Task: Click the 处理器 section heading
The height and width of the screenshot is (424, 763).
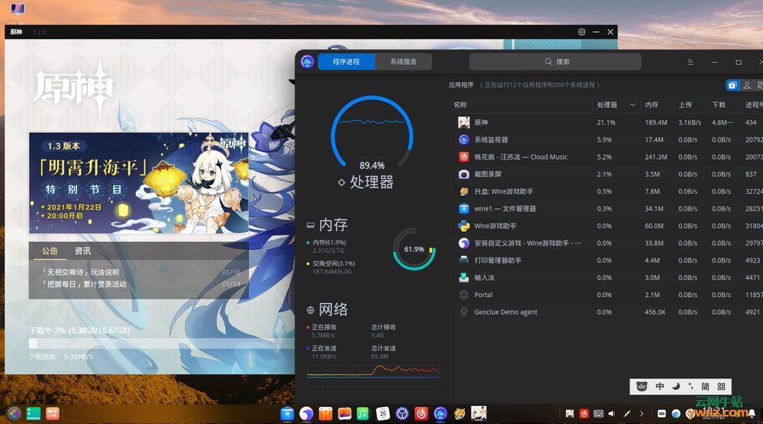Action: [371, 182]
